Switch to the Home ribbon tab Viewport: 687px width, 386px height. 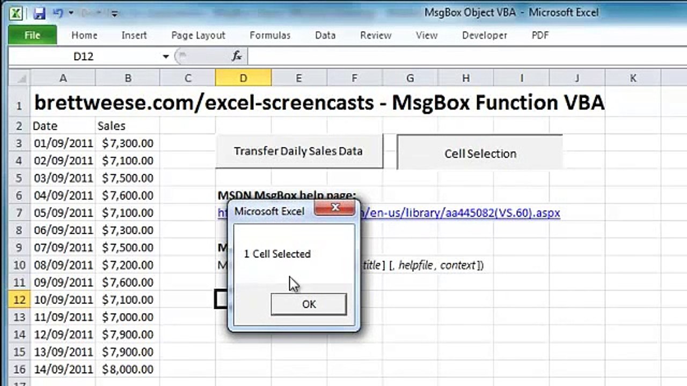[x=84, y=35]
